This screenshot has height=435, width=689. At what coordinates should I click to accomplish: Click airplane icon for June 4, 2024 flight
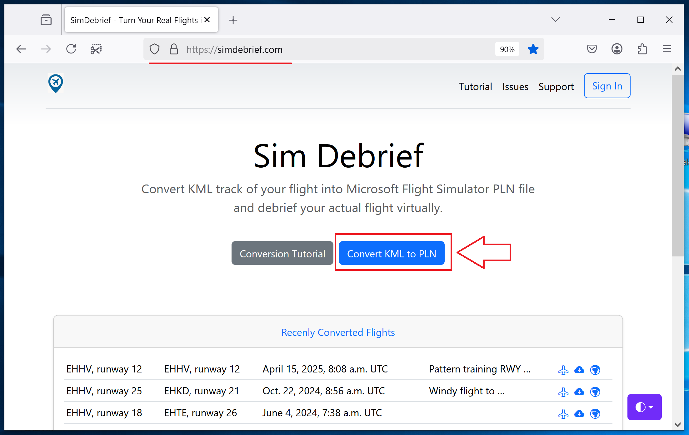click(x=563, y=414)
